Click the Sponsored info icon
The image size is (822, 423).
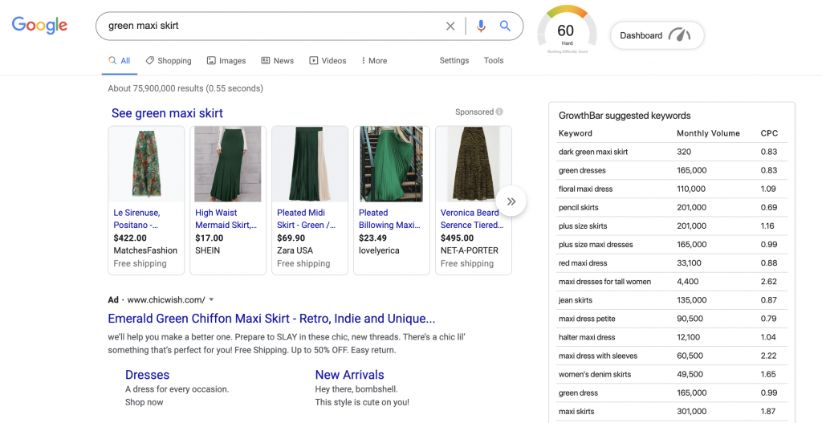click(499, 112)
